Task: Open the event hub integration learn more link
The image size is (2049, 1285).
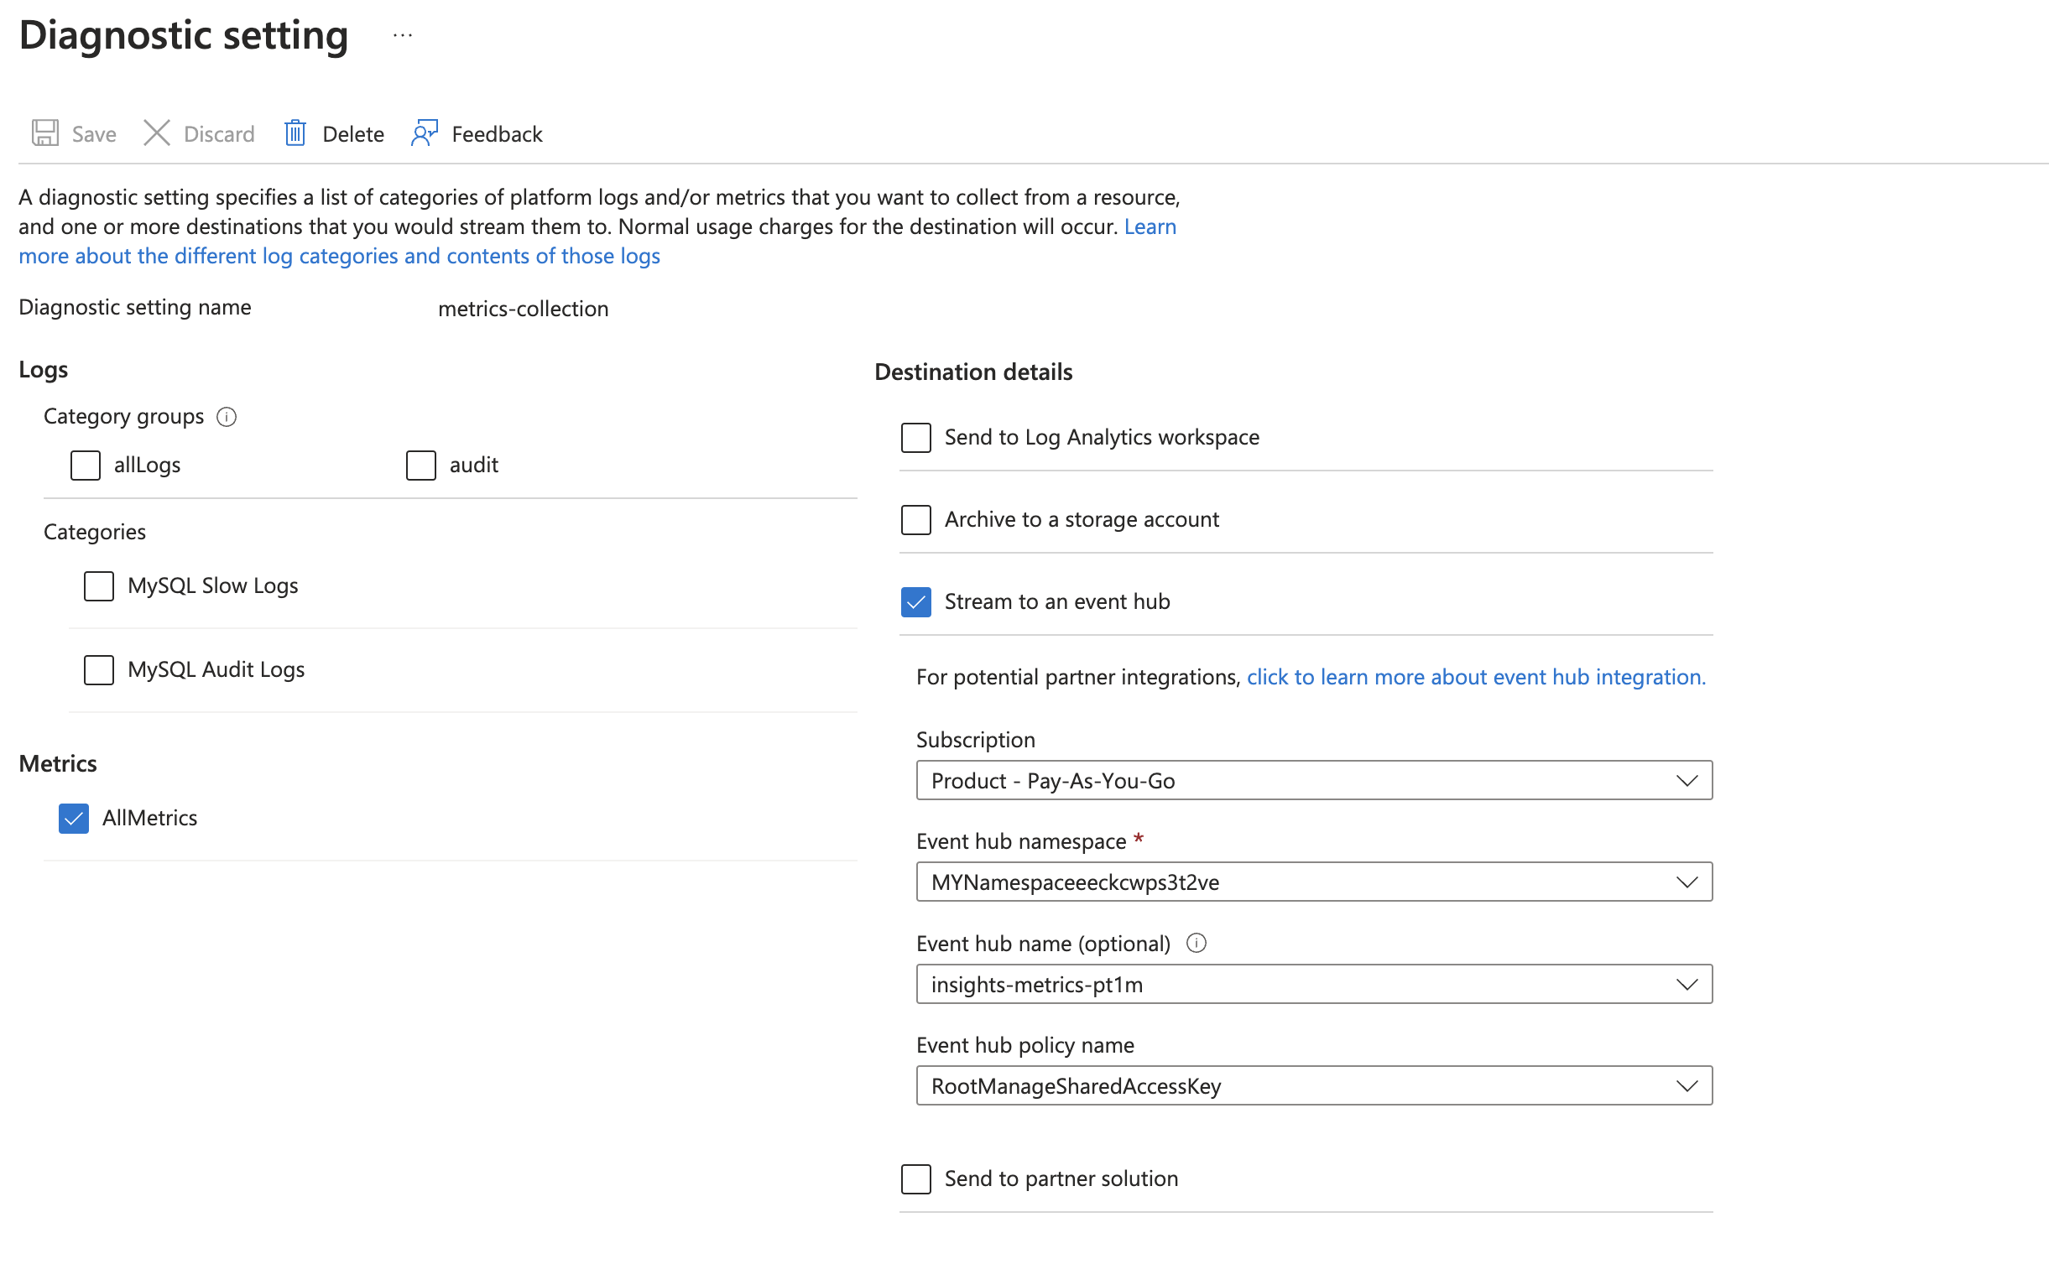Action: pos(1476,677)
